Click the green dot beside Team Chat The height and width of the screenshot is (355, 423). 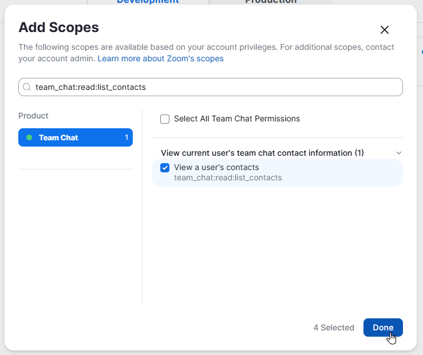pyautogui.click(x=29, y=137)
